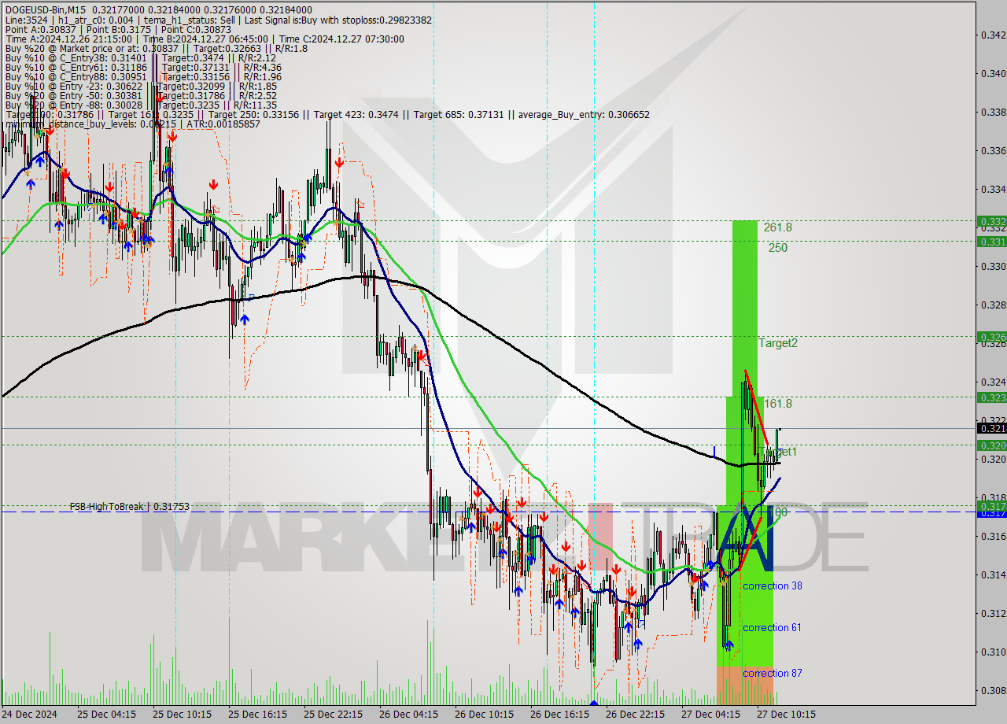Screen dimensions: 1007x724
Task: Click the '25 Dec 04:15' time label
Action: (x=106, y=715)
